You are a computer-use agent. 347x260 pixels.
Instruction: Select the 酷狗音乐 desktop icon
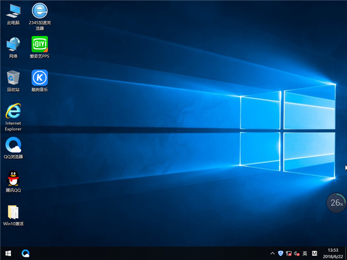point(40,81)
